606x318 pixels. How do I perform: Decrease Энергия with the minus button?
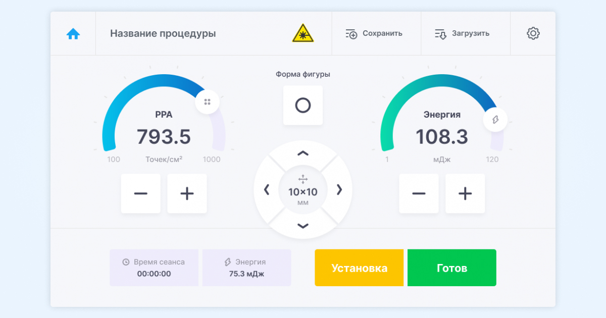click(419, 193)
